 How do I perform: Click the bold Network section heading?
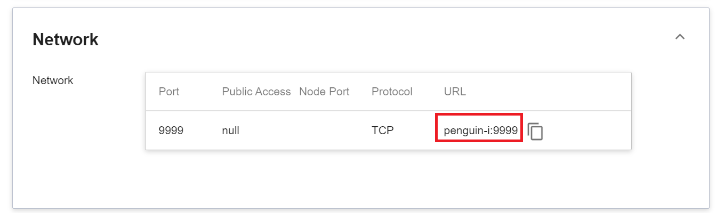click(x=66, y=39)
